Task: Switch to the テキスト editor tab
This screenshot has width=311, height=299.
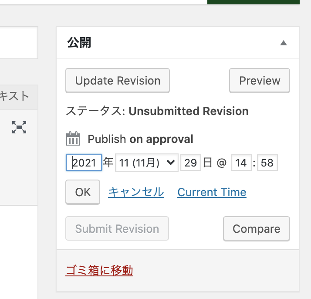Action: pyautogui.click(x=14, y=96)
